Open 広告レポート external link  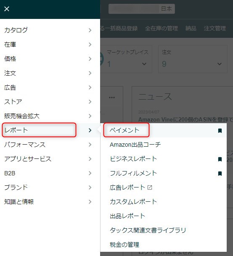pyautogui.click(x=127, y=187)
